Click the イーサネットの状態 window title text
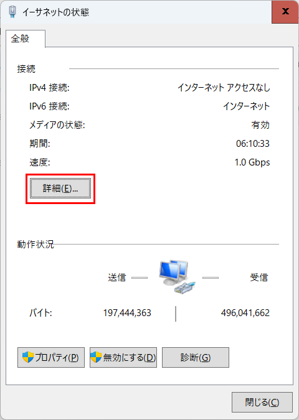299x420 pixels. coord(55,12)
